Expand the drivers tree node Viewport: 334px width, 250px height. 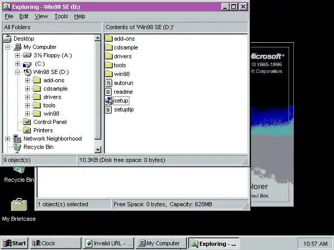click(27, 97)
